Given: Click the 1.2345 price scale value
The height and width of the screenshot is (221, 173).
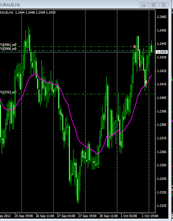Looking at the screenshot, I should coord(162,179).
